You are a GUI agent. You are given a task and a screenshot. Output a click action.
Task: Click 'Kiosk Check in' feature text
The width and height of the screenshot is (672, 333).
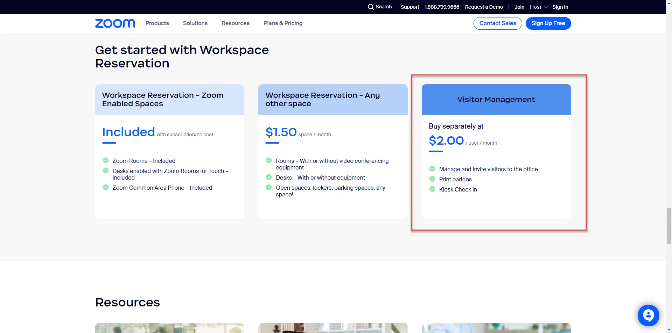click(x=458, y=189)
